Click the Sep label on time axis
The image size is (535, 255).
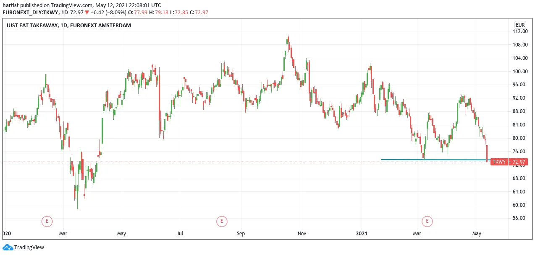[x=241, y=233]
